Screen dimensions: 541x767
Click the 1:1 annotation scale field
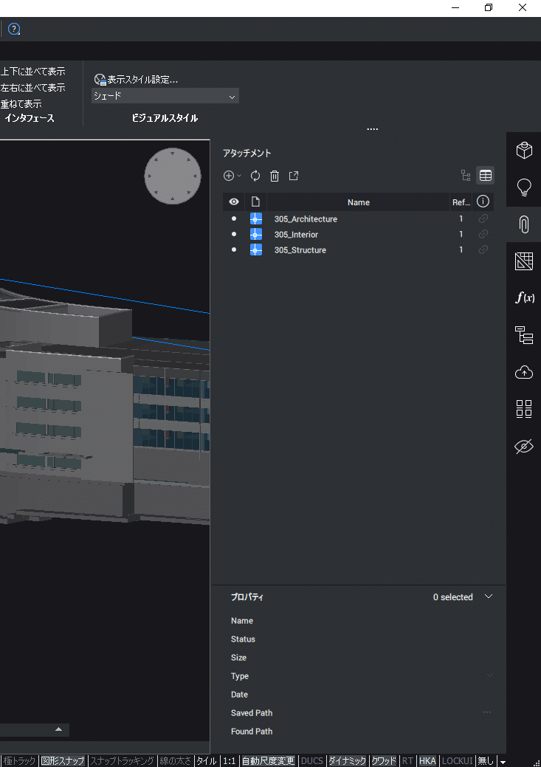[230, 760]
